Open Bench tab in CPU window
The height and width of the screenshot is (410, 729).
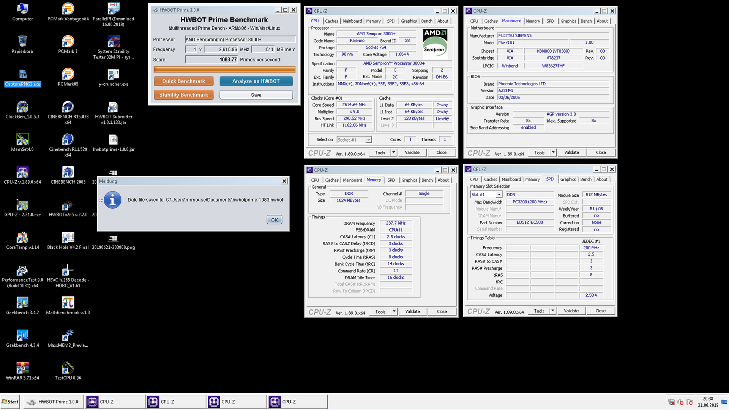tap(427, 21)
